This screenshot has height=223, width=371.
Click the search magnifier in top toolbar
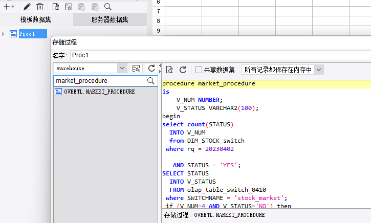(108, 7)
